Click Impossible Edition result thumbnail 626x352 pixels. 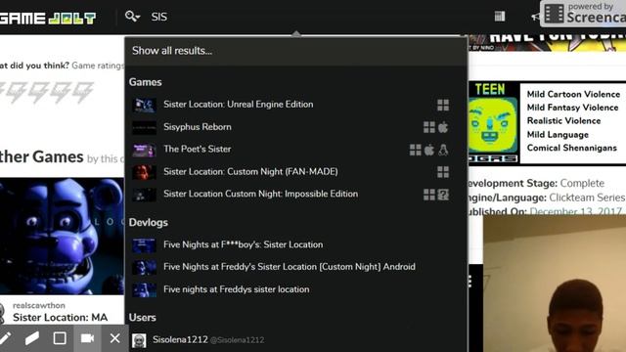(x=144, y=195)
